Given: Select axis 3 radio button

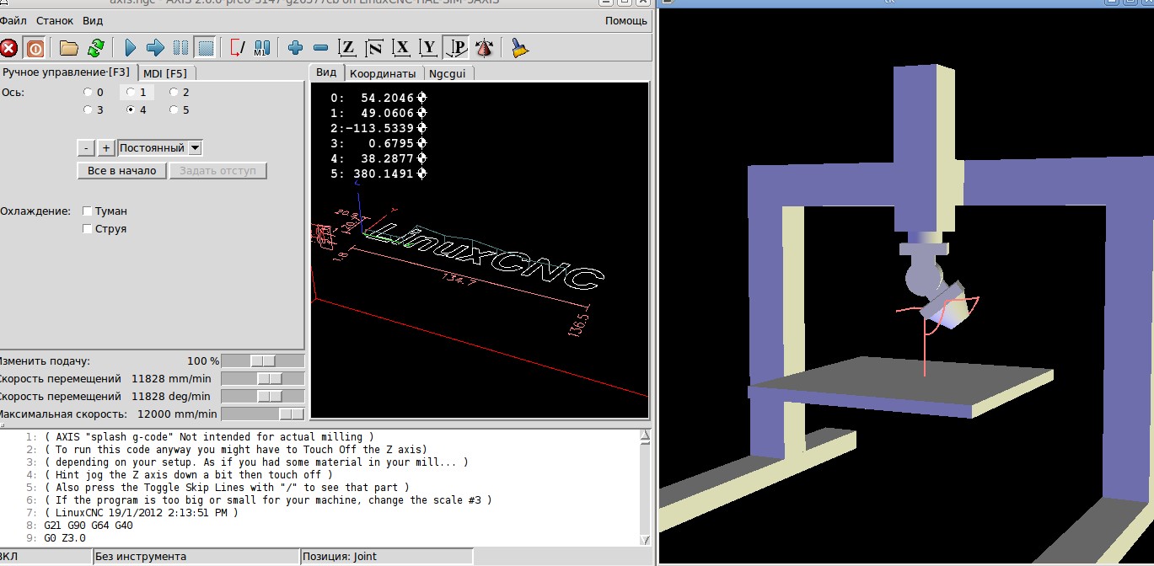Looking at the screenshot, I should tap(88, 109).
